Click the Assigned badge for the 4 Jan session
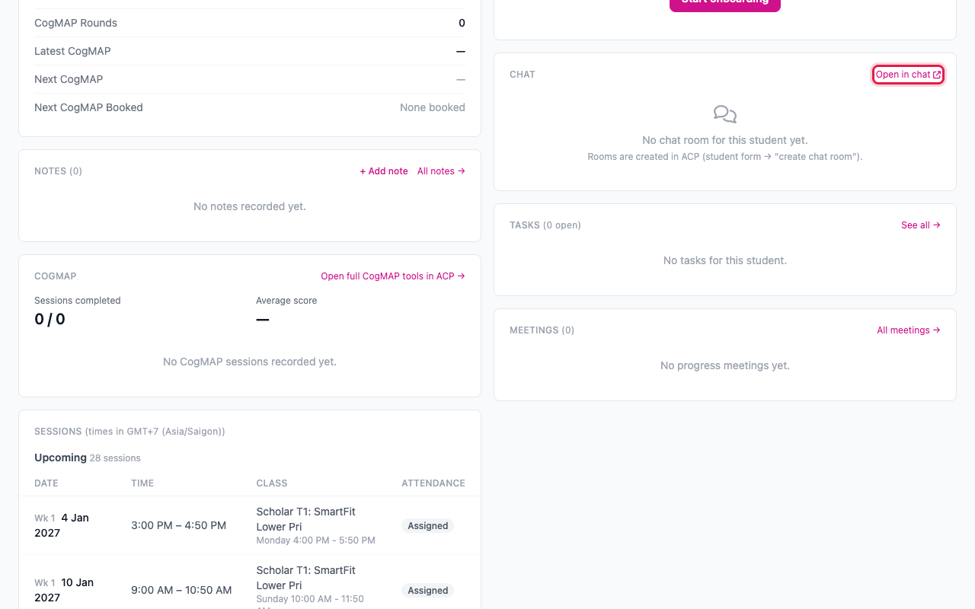975x609 pixels. coord(428,526)
